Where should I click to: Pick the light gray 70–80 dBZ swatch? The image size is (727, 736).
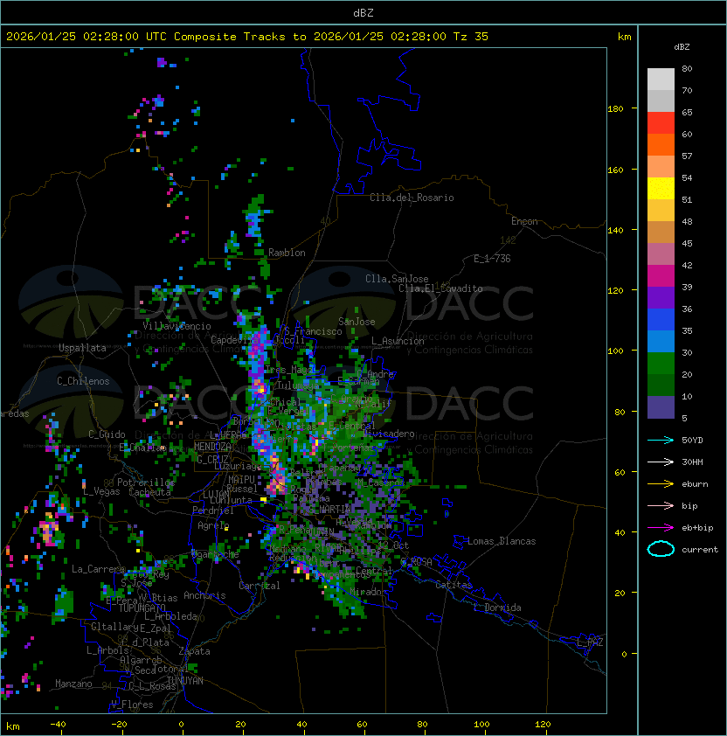[x=661, y=79]
